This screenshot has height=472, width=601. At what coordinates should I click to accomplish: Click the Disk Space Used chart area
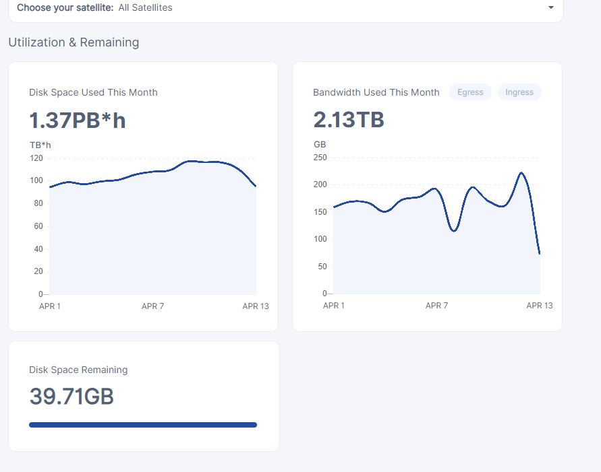point(153,236)
